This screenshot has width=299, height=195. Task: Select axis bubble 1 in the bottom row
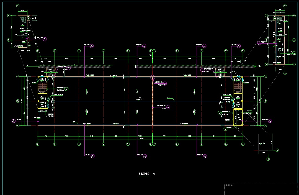pyautogui.click(x=38, y=144)
